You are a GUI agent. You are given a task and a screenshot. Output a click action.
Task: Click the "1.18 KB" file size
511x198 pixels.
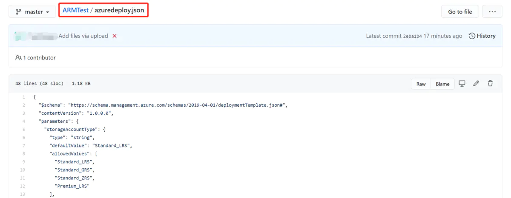(x=81, y=84)
